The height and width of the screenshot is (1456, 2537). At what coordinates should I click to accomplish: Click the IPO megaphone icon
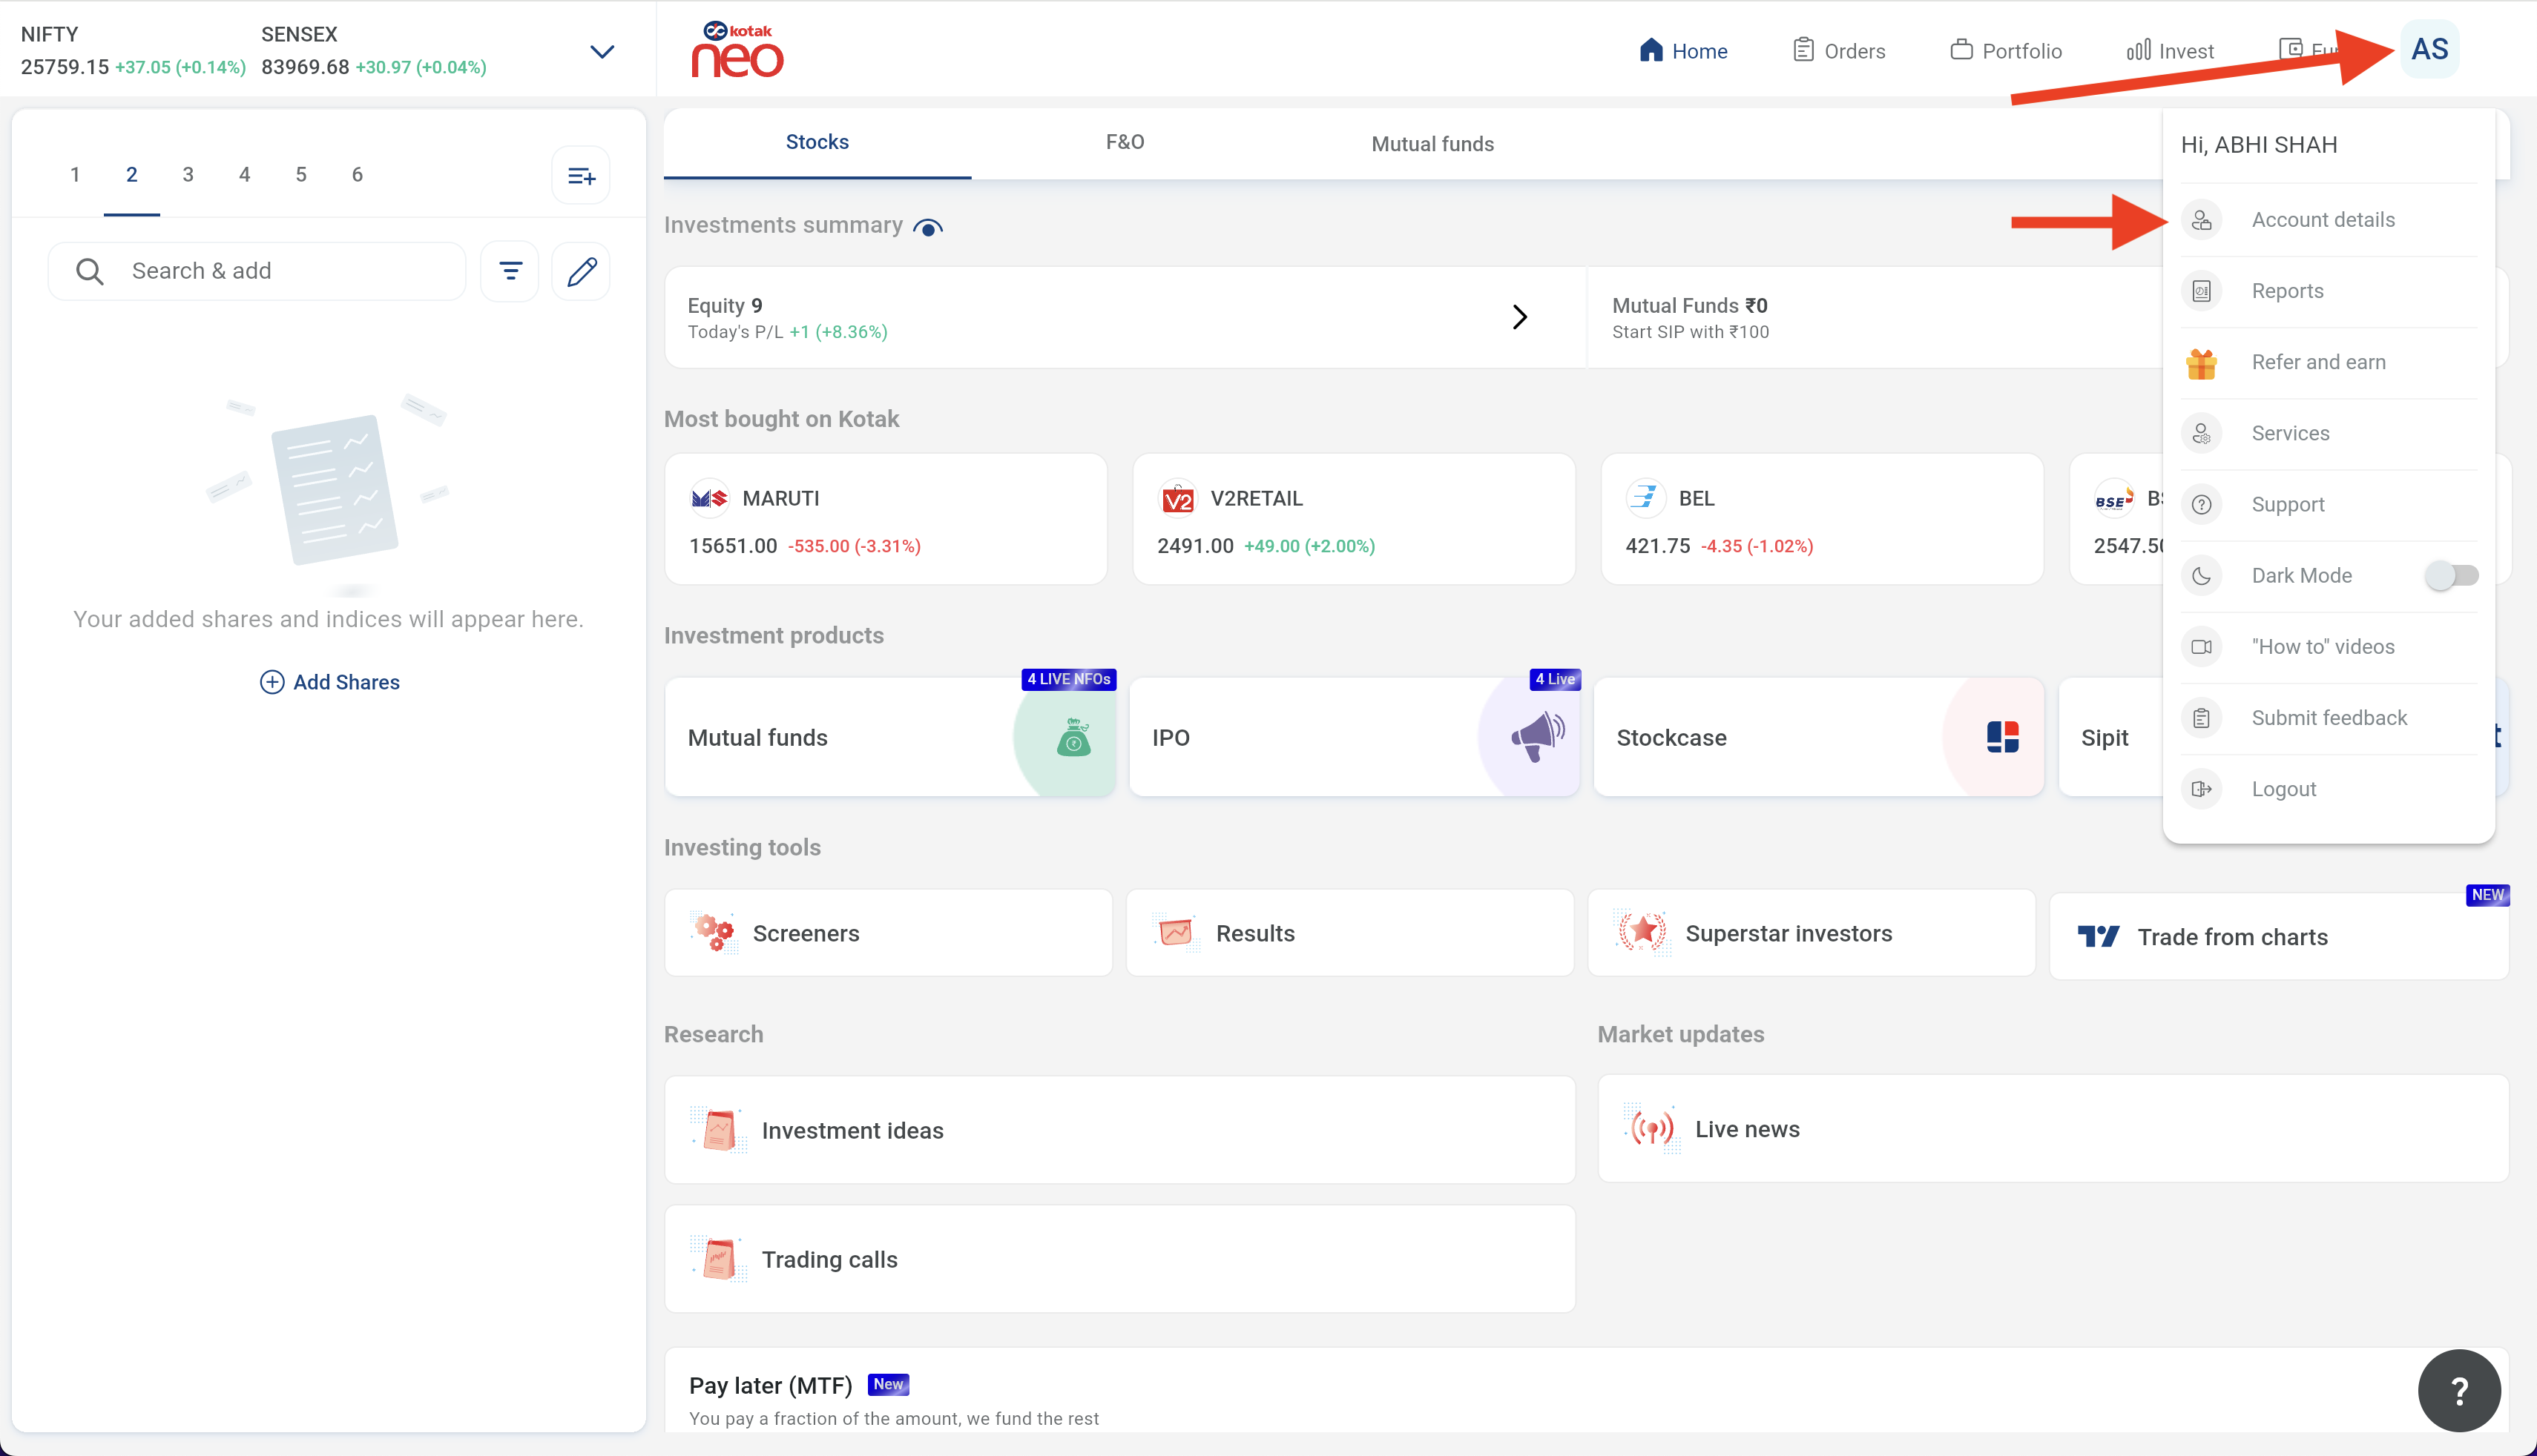click(x=1538, y=737)
